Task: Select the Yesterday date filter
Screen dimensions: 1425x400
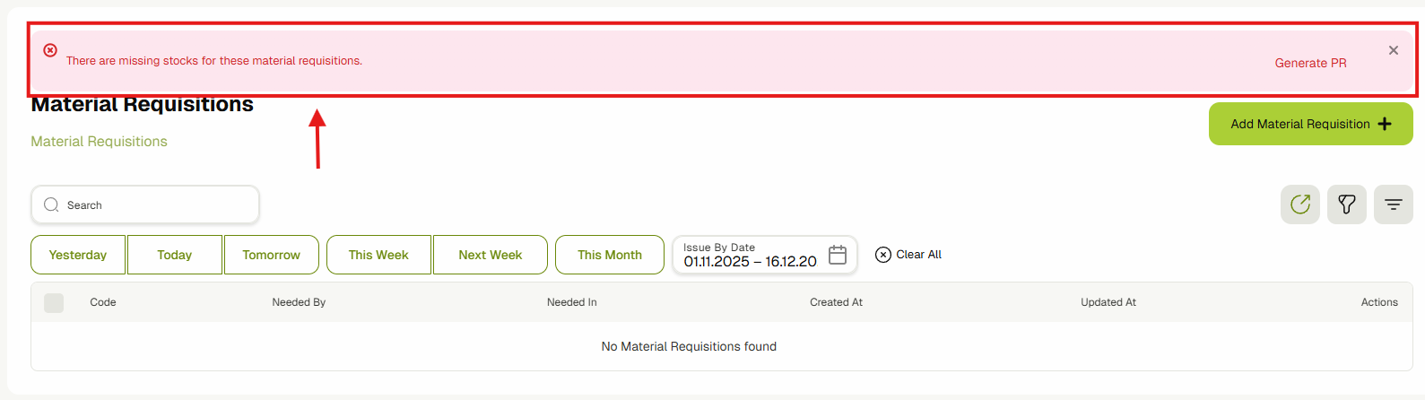Action: (78, 255)
